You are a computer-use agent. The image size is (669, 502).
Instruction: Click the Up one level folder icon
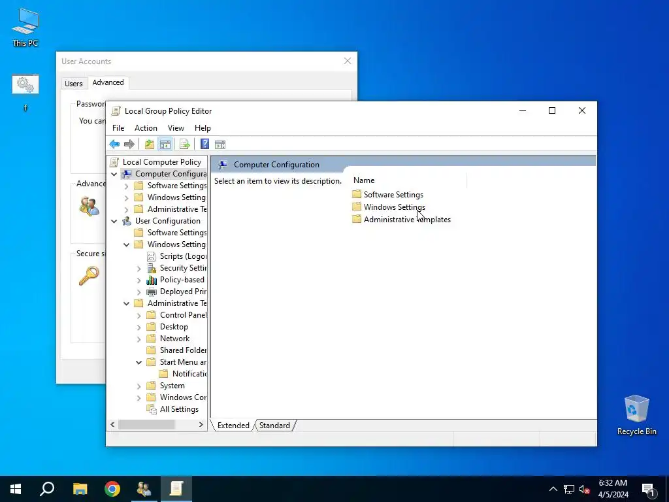tap(150, 144)
